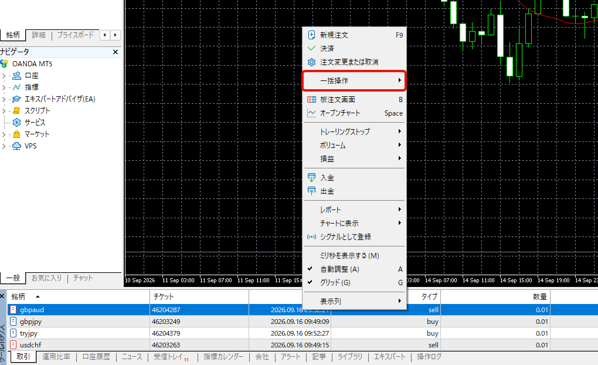Open the 操作ログ toolbox tab
This screenshot has width=598, height=365.
429,357
